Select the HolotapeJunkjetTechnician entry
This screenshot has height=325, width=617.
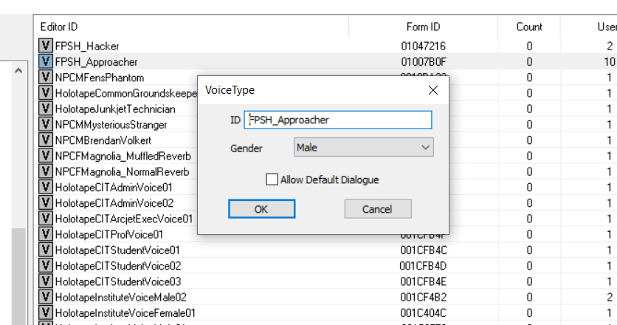click(x=115, y=109)
